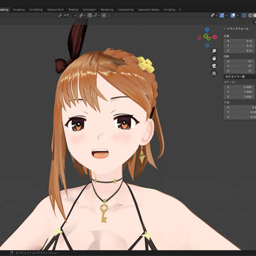Image resolution: width=256 pixels, height=256 pixels.
Task: Click the mouse icon in the status bar
Action: point(12,253)
